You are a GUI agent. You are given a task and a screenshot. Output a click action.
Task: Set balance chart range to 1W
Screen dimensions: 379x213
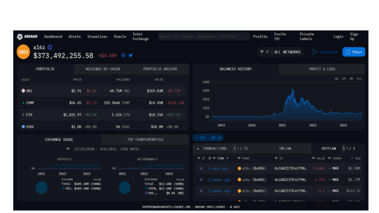click(x=336, y=78)
